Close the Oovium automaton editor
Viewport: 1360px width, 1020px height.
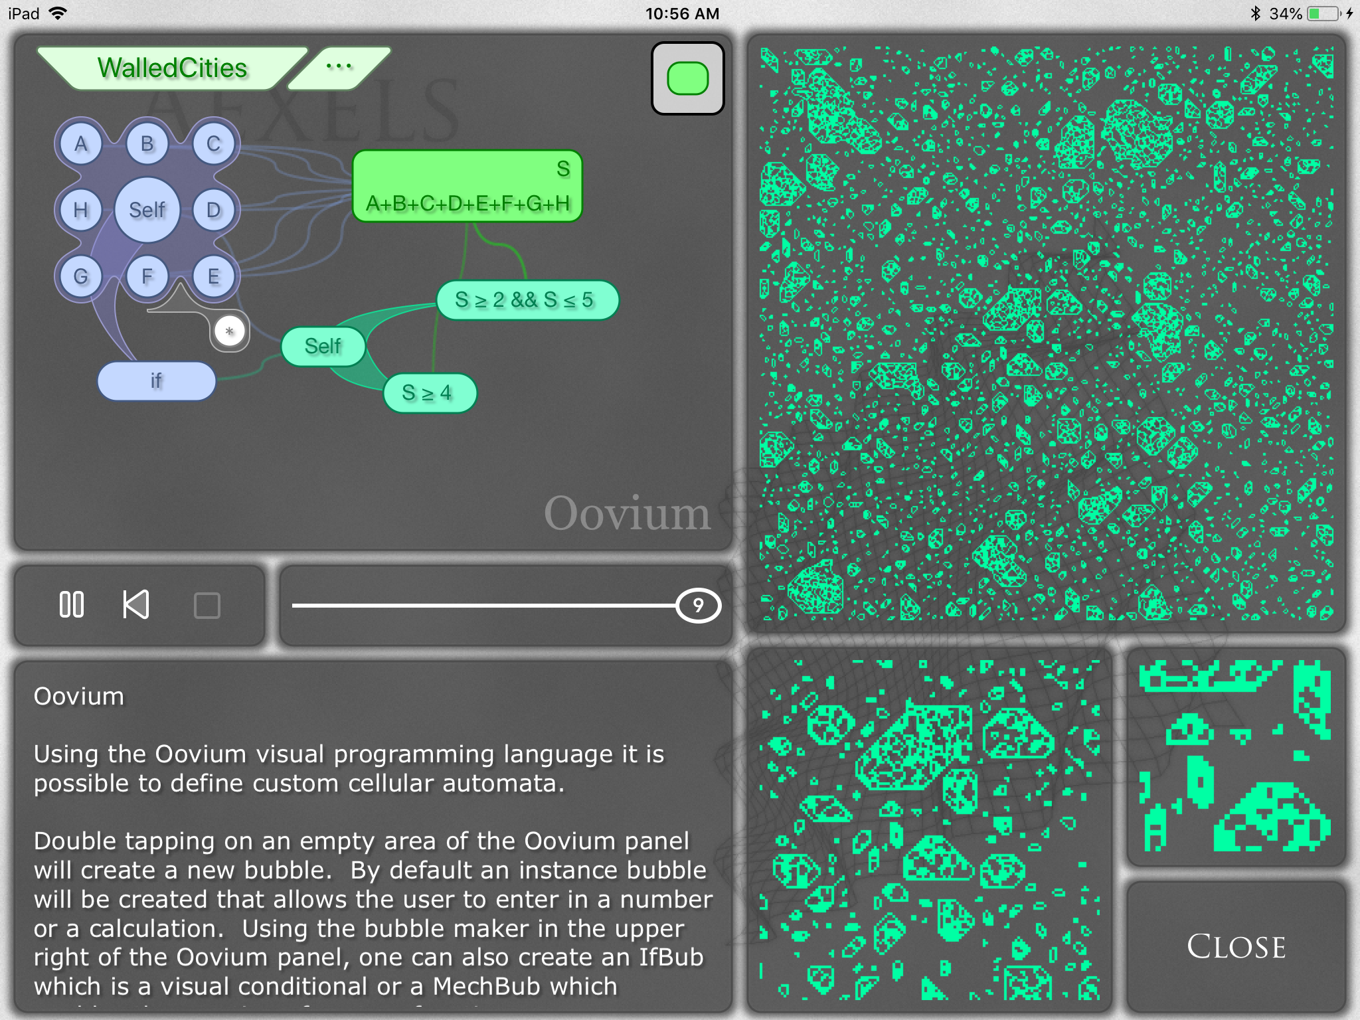[x=1236, y=947]
